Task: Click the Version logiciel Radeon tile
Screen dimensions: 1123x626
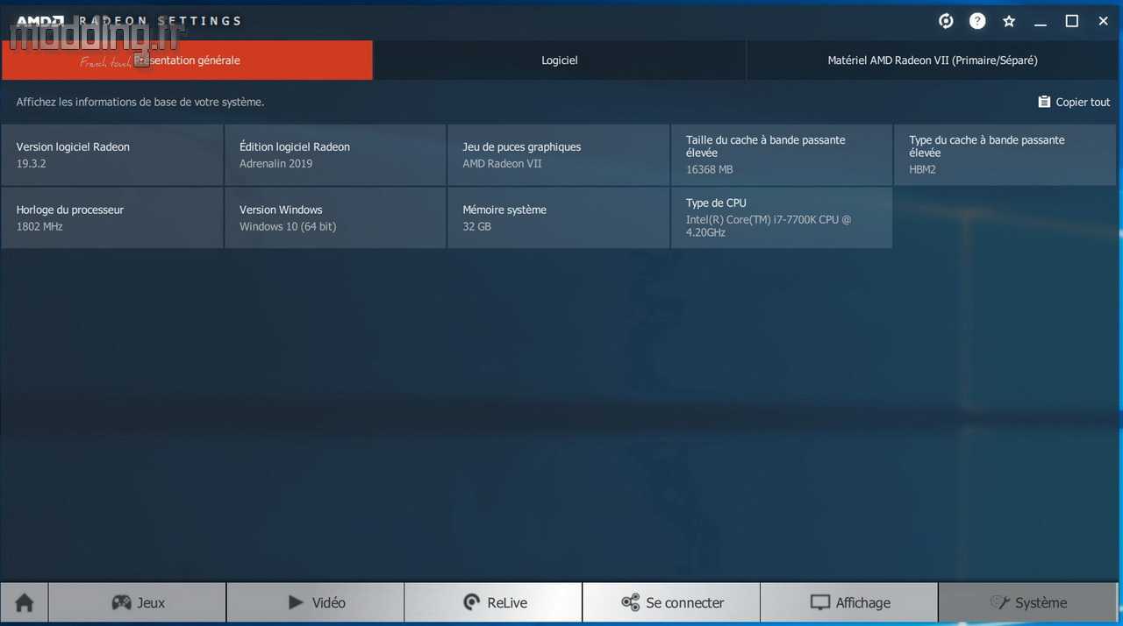Action: click(x=112, y=155)
